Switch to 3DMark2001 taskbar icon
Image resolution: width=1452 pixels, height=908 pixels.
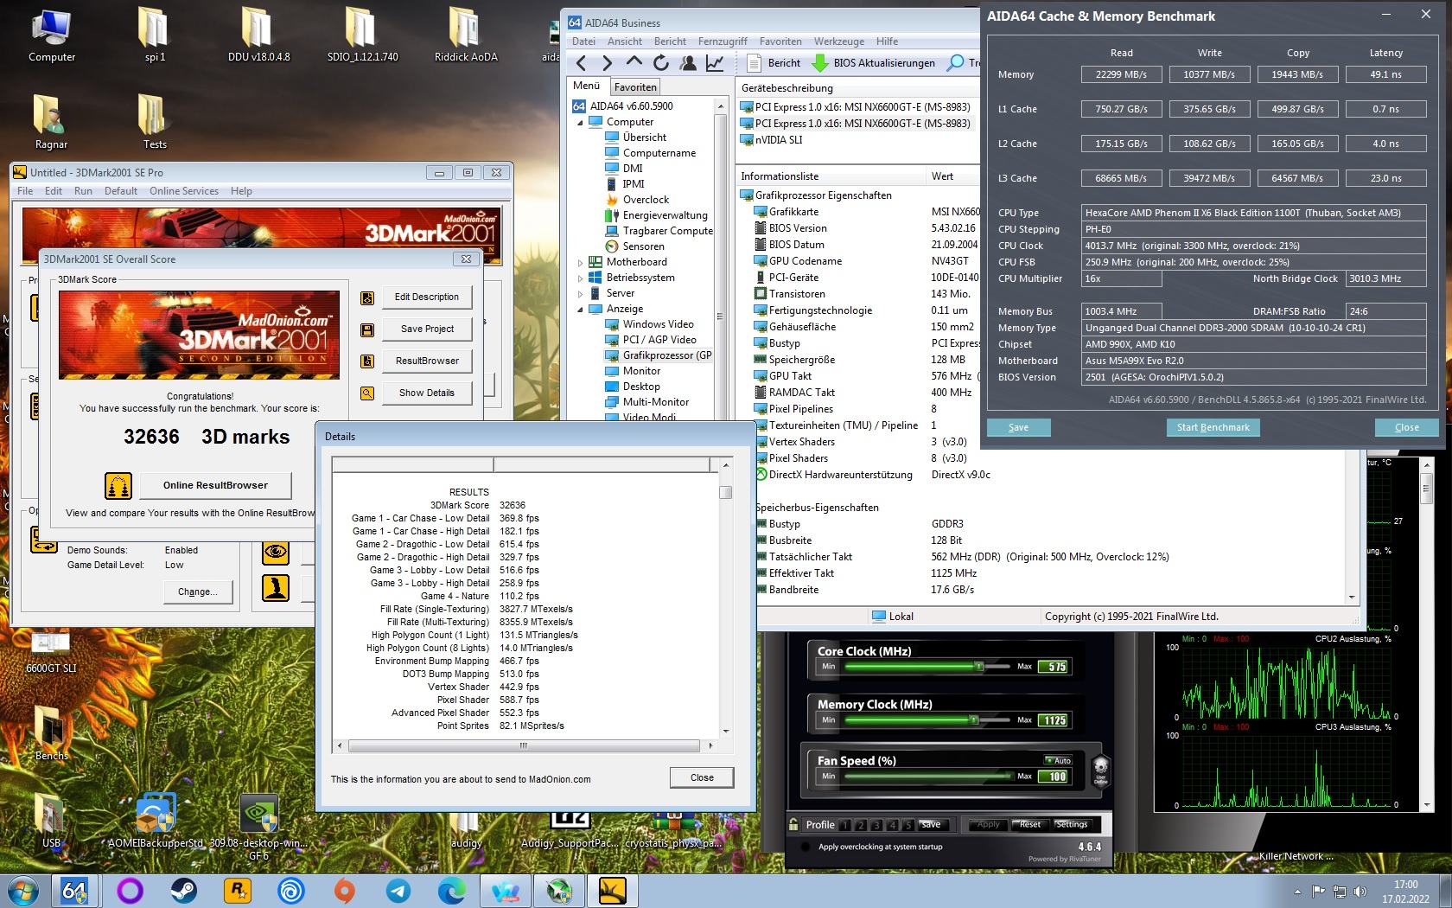tap(612, 890)
